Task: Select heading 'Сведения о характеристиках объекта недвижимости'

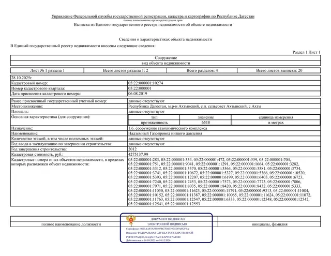Action: [x=165, y=39]
